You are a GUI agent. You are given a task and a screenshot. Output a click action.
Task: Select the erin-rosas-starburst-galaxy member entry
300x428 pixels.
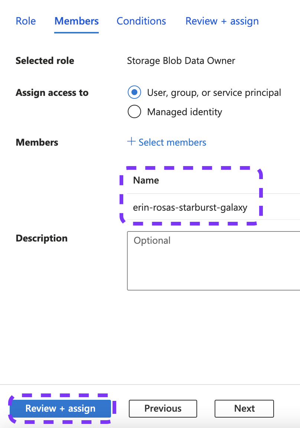click(190, 207)
